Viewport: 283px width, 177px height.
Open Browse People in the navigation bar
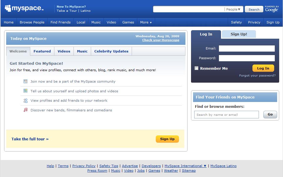tap(32, 22)
